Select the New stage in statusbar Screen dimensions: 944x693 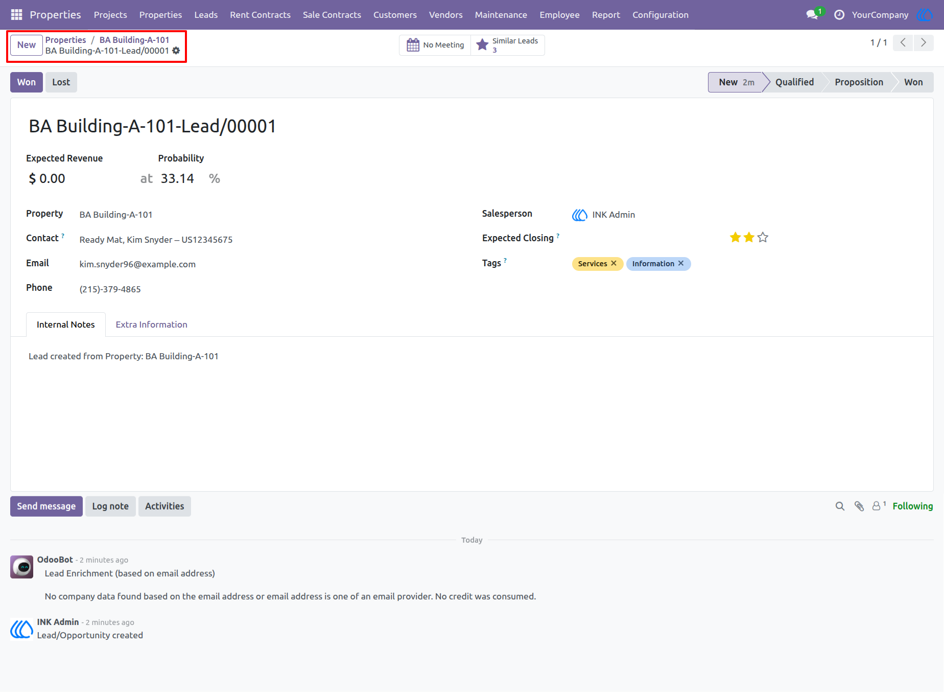point(736,82)
